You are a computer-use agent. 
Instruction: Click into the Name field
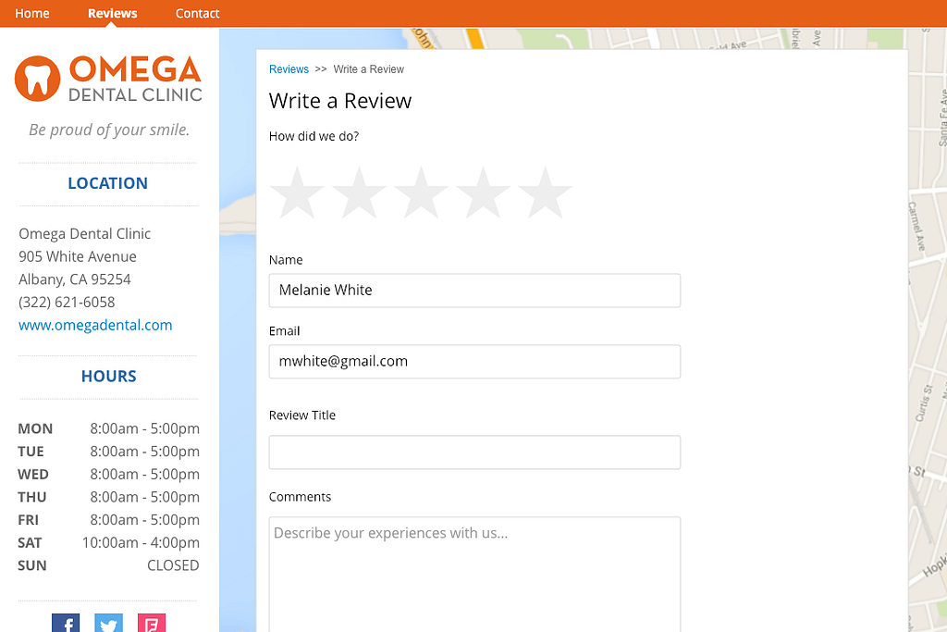pyautogui.click(x=474, y=291)
